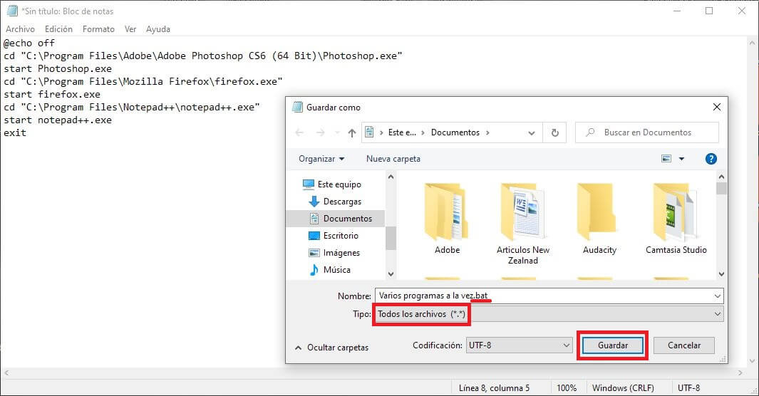Click the '@echo off' line in Notepad

[29, 43]
